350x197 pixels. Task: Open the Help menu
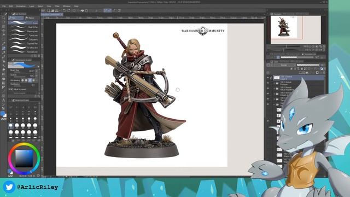pyautogui.click(x=76, y=6)
